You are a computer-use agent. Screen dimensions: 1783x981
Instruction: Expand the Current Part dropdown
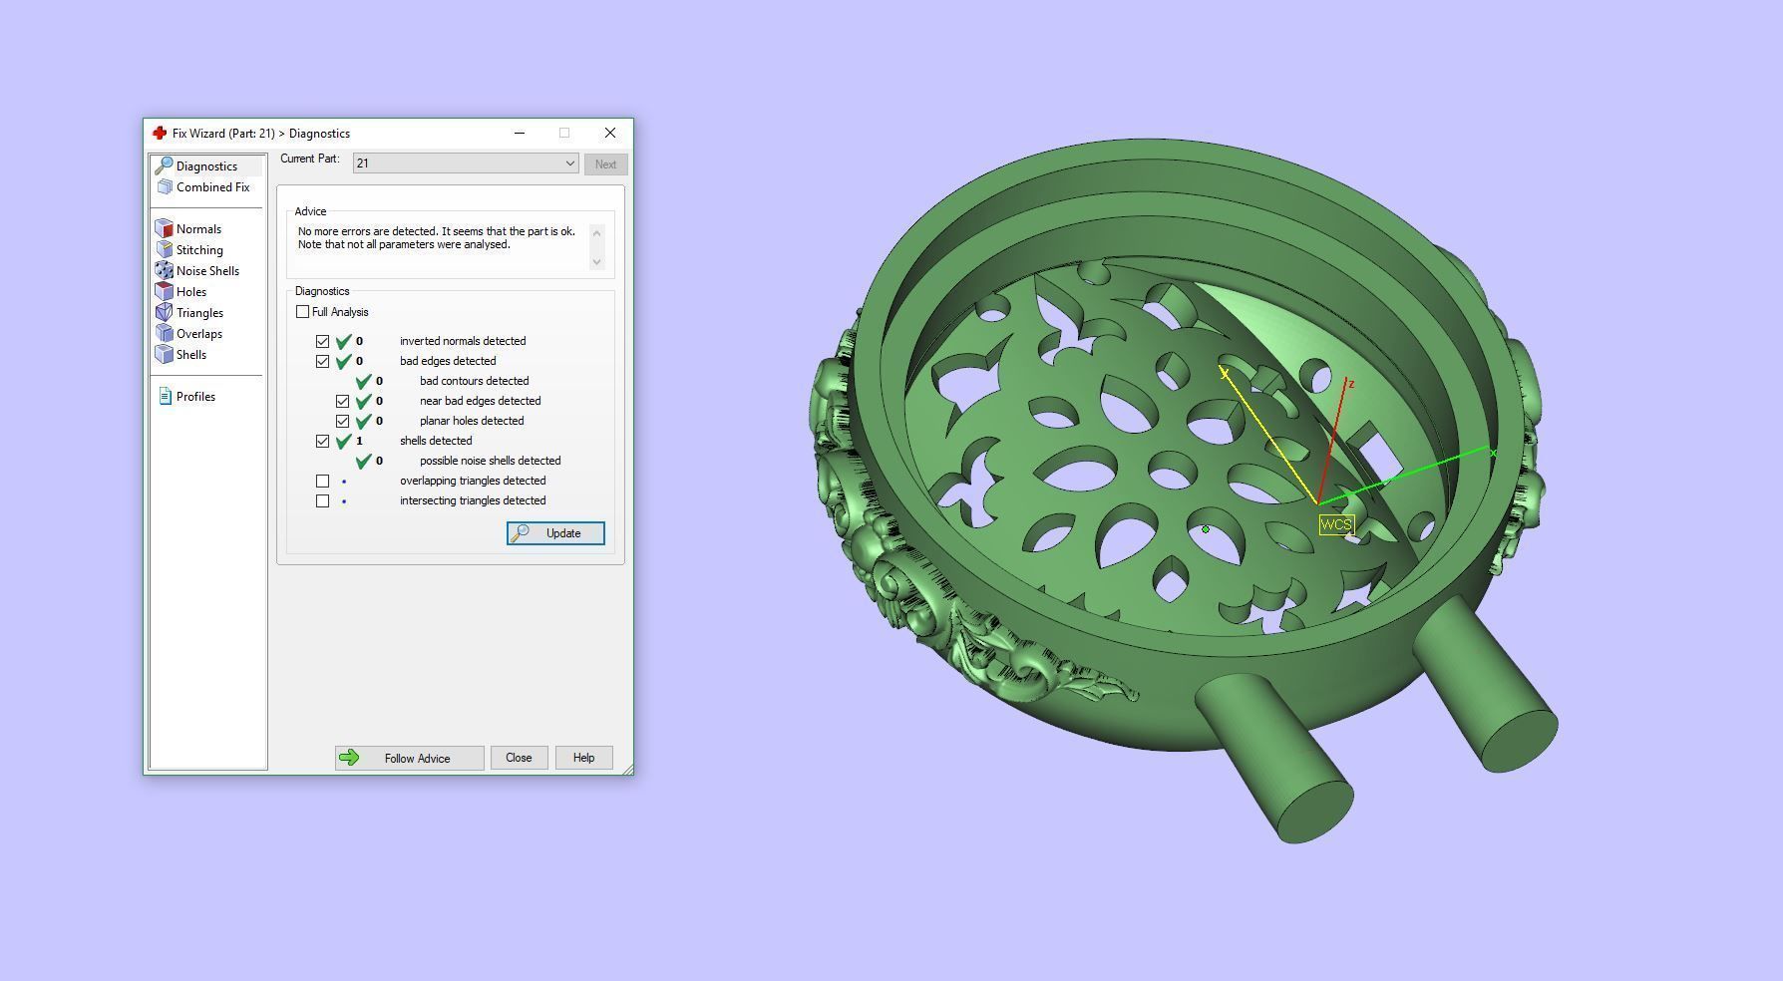pyautogui.click(x=569, y=163)
